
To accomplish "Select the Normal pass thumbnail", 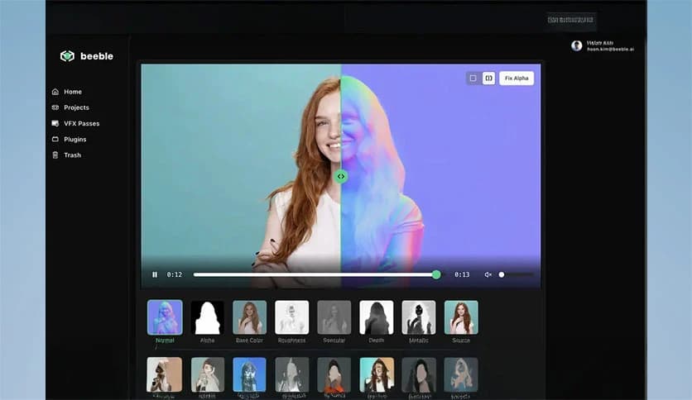I will click(x=165, y=317).
